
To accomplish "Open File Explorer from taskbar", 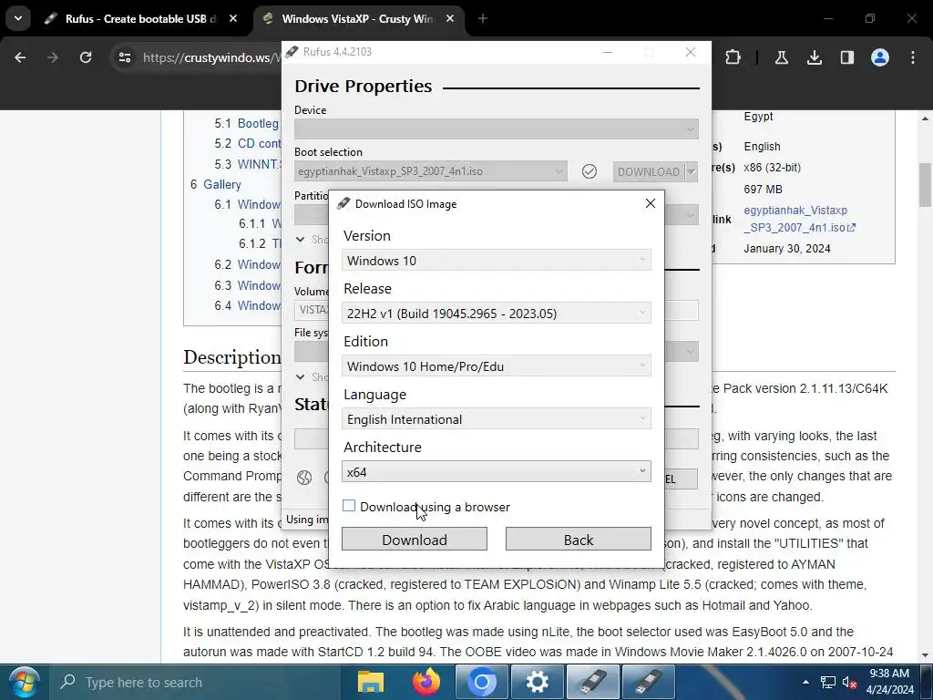I will pyautogui.click(x=370, y=682).
